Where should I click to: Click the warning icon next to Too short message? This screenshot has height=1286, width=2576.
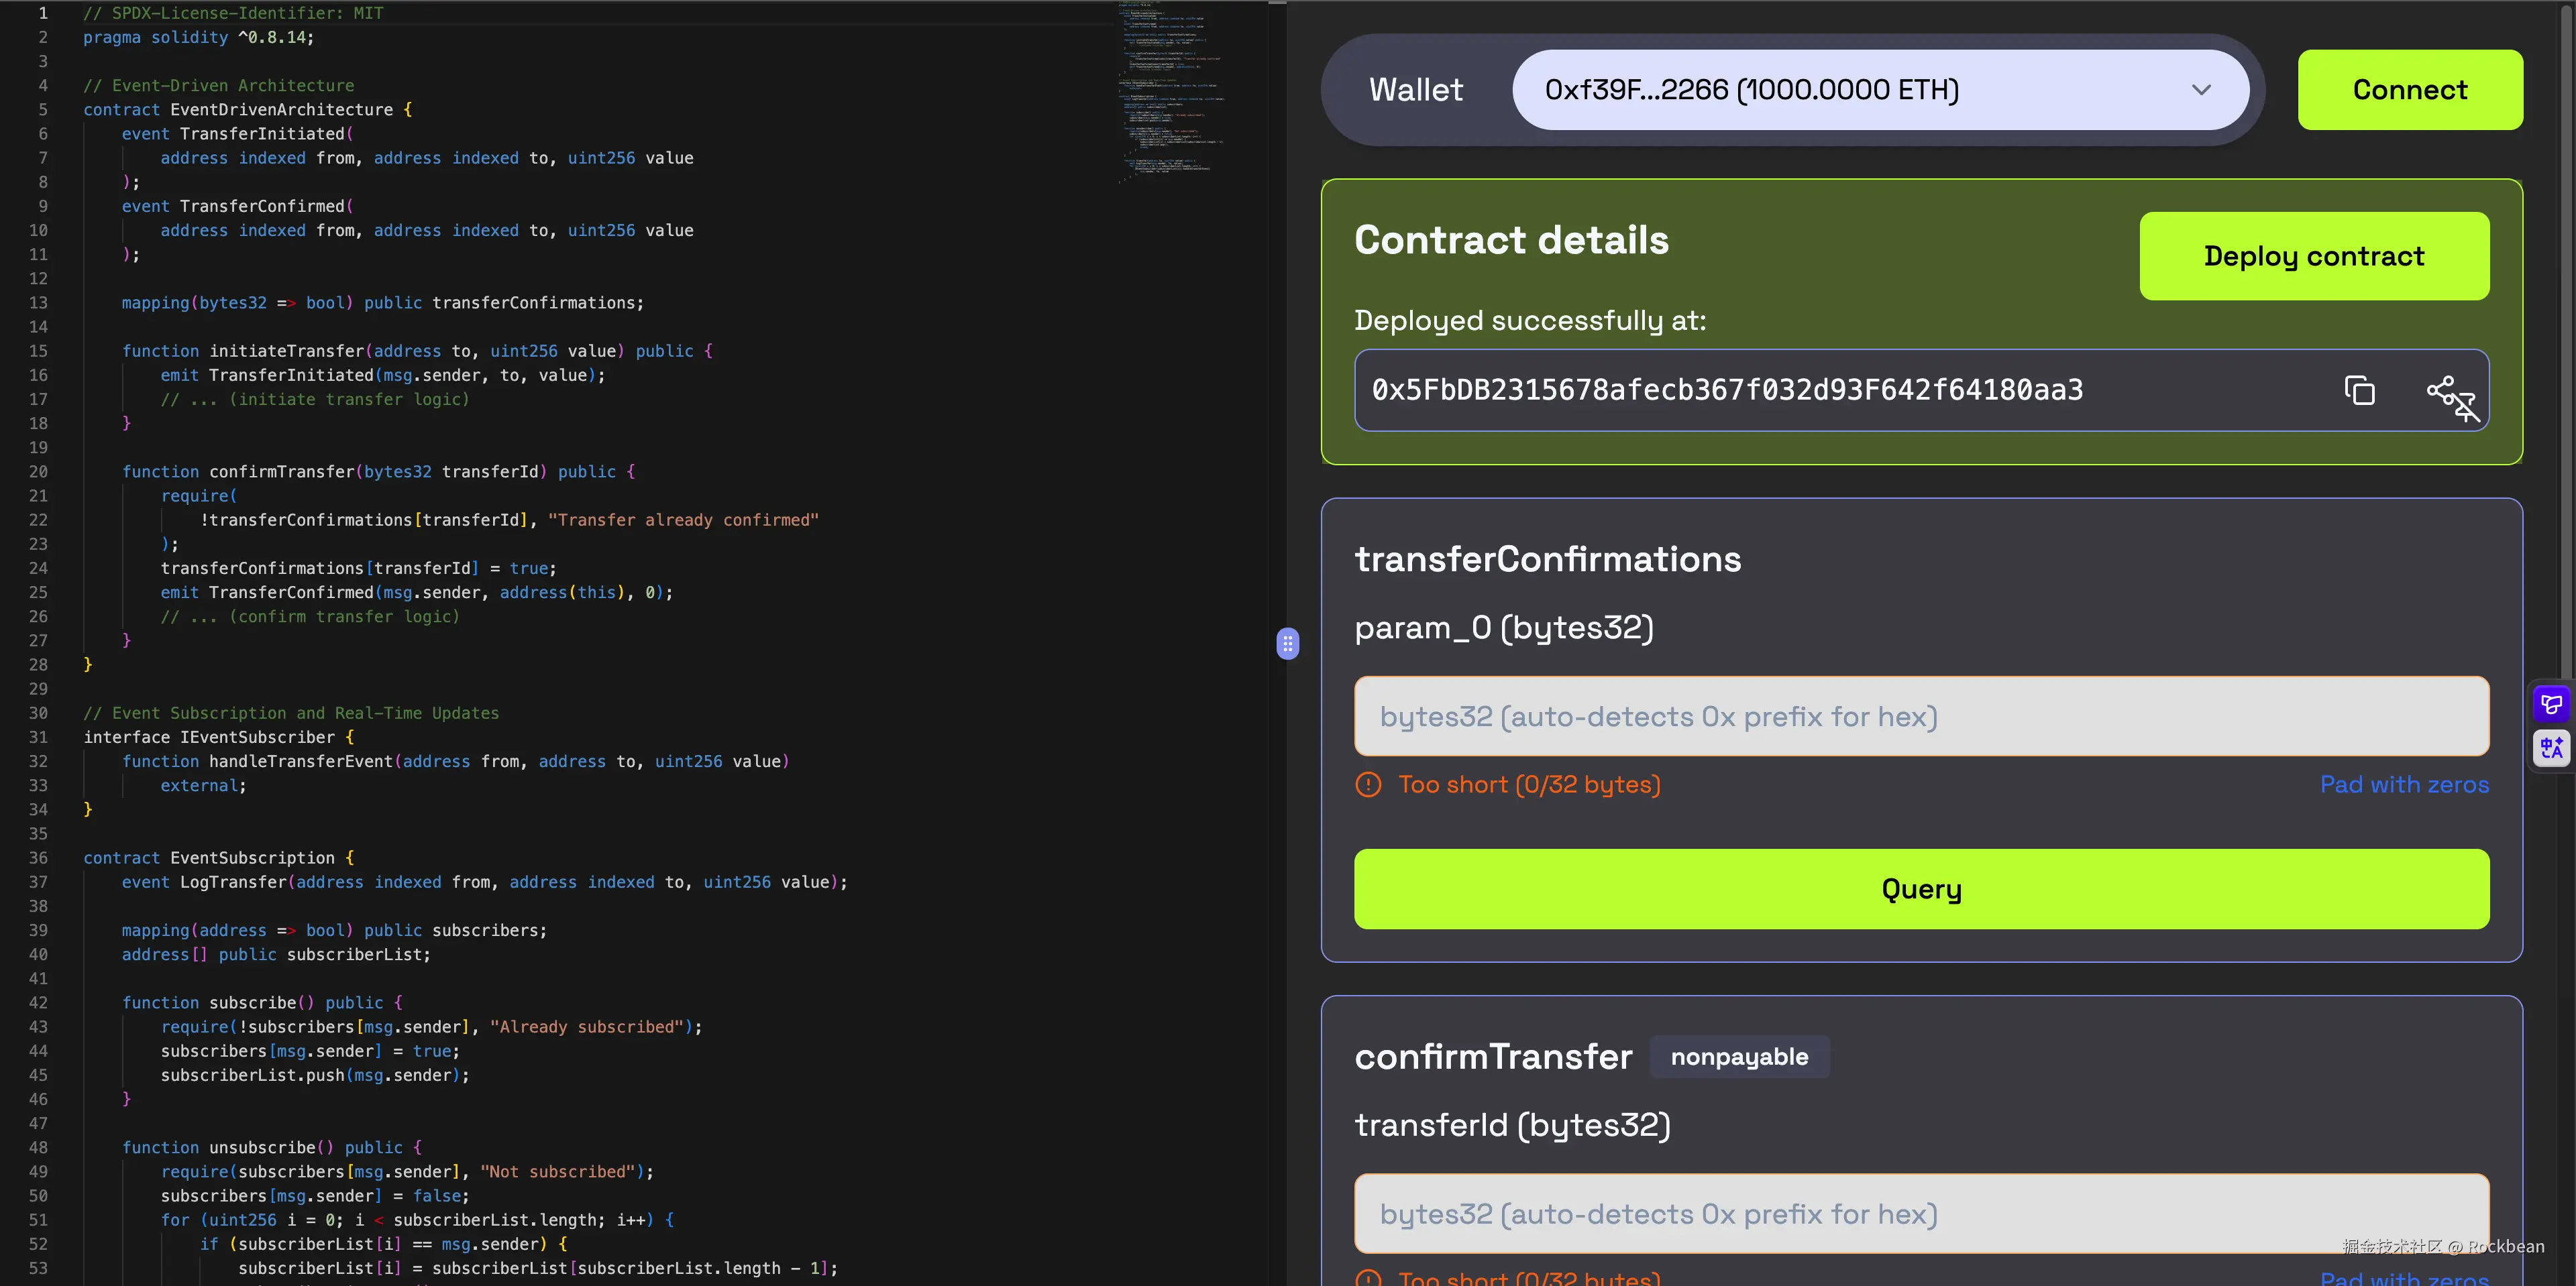[x=1368, y=784]
